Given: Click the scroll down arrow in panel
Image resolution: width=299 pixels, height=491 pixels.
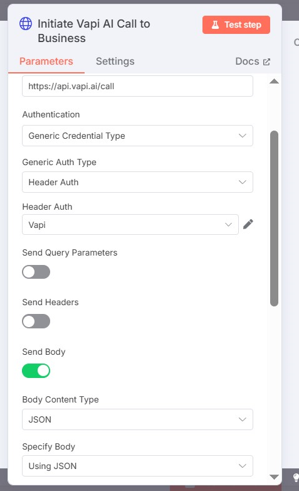Looking at the screenshot, I should (x=275, y=477).
